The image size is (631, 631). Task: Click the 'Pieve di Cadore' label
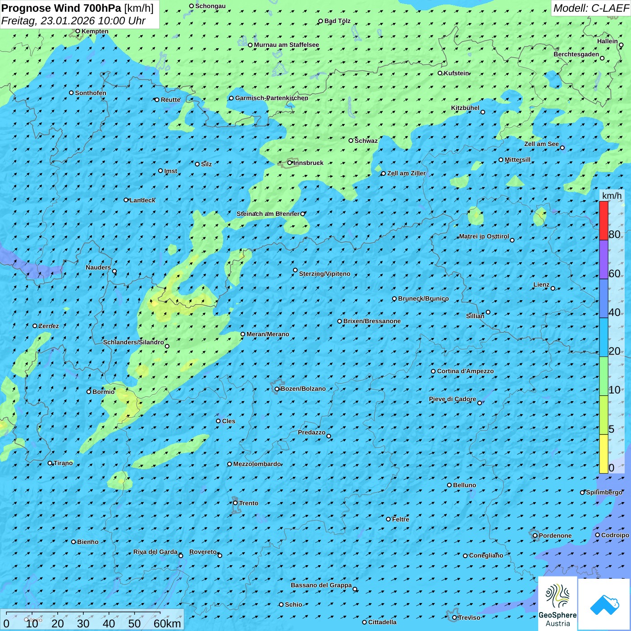tap(452, 399)
